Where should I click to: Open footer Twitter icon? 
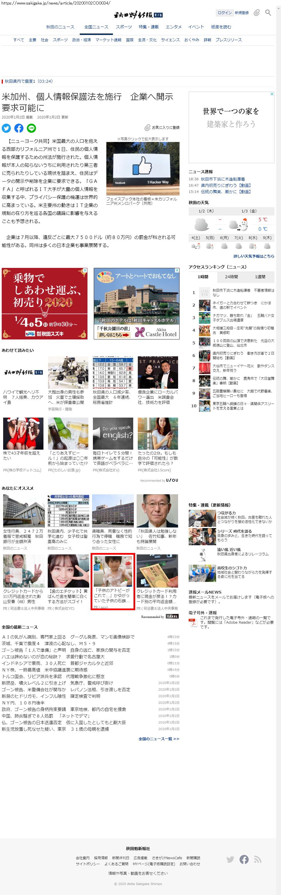[x=230, y=859]
